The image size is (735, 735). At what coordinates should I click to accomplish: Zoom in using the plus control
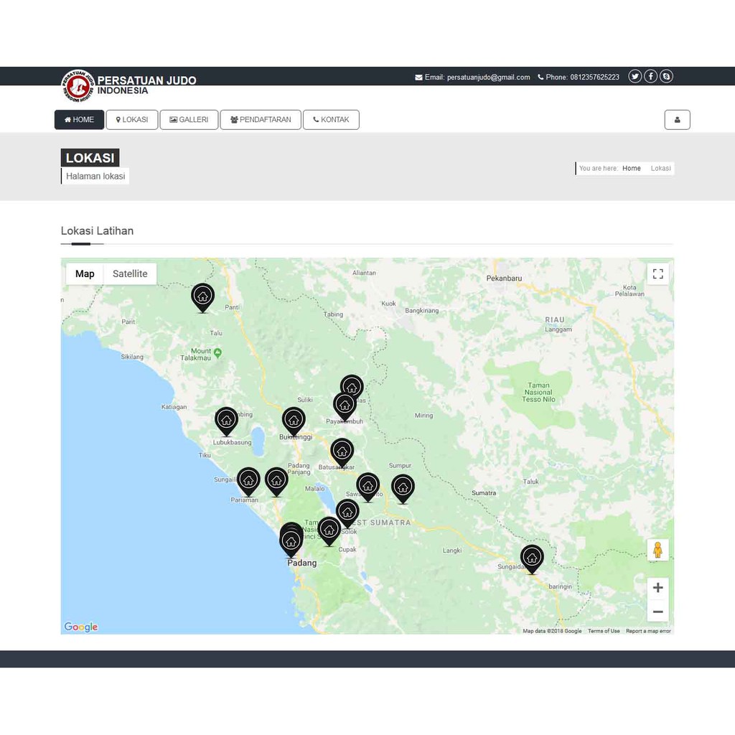[657, 587]
